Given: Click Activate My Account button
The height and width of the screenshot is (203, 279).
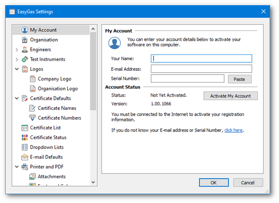Looking at the screenshot, I should pos(231,96).
